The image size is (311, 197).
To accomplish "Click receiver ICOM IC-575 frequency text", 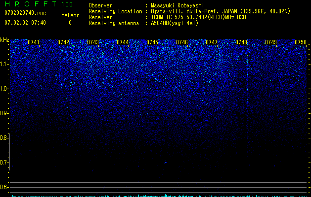I will pyautogui.click(x=198, y=17).
